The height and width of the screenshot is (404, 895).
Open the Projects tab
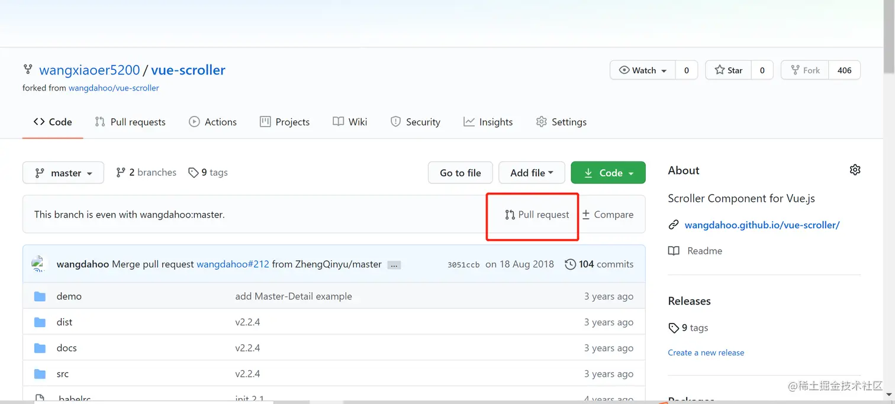(285, 122)
